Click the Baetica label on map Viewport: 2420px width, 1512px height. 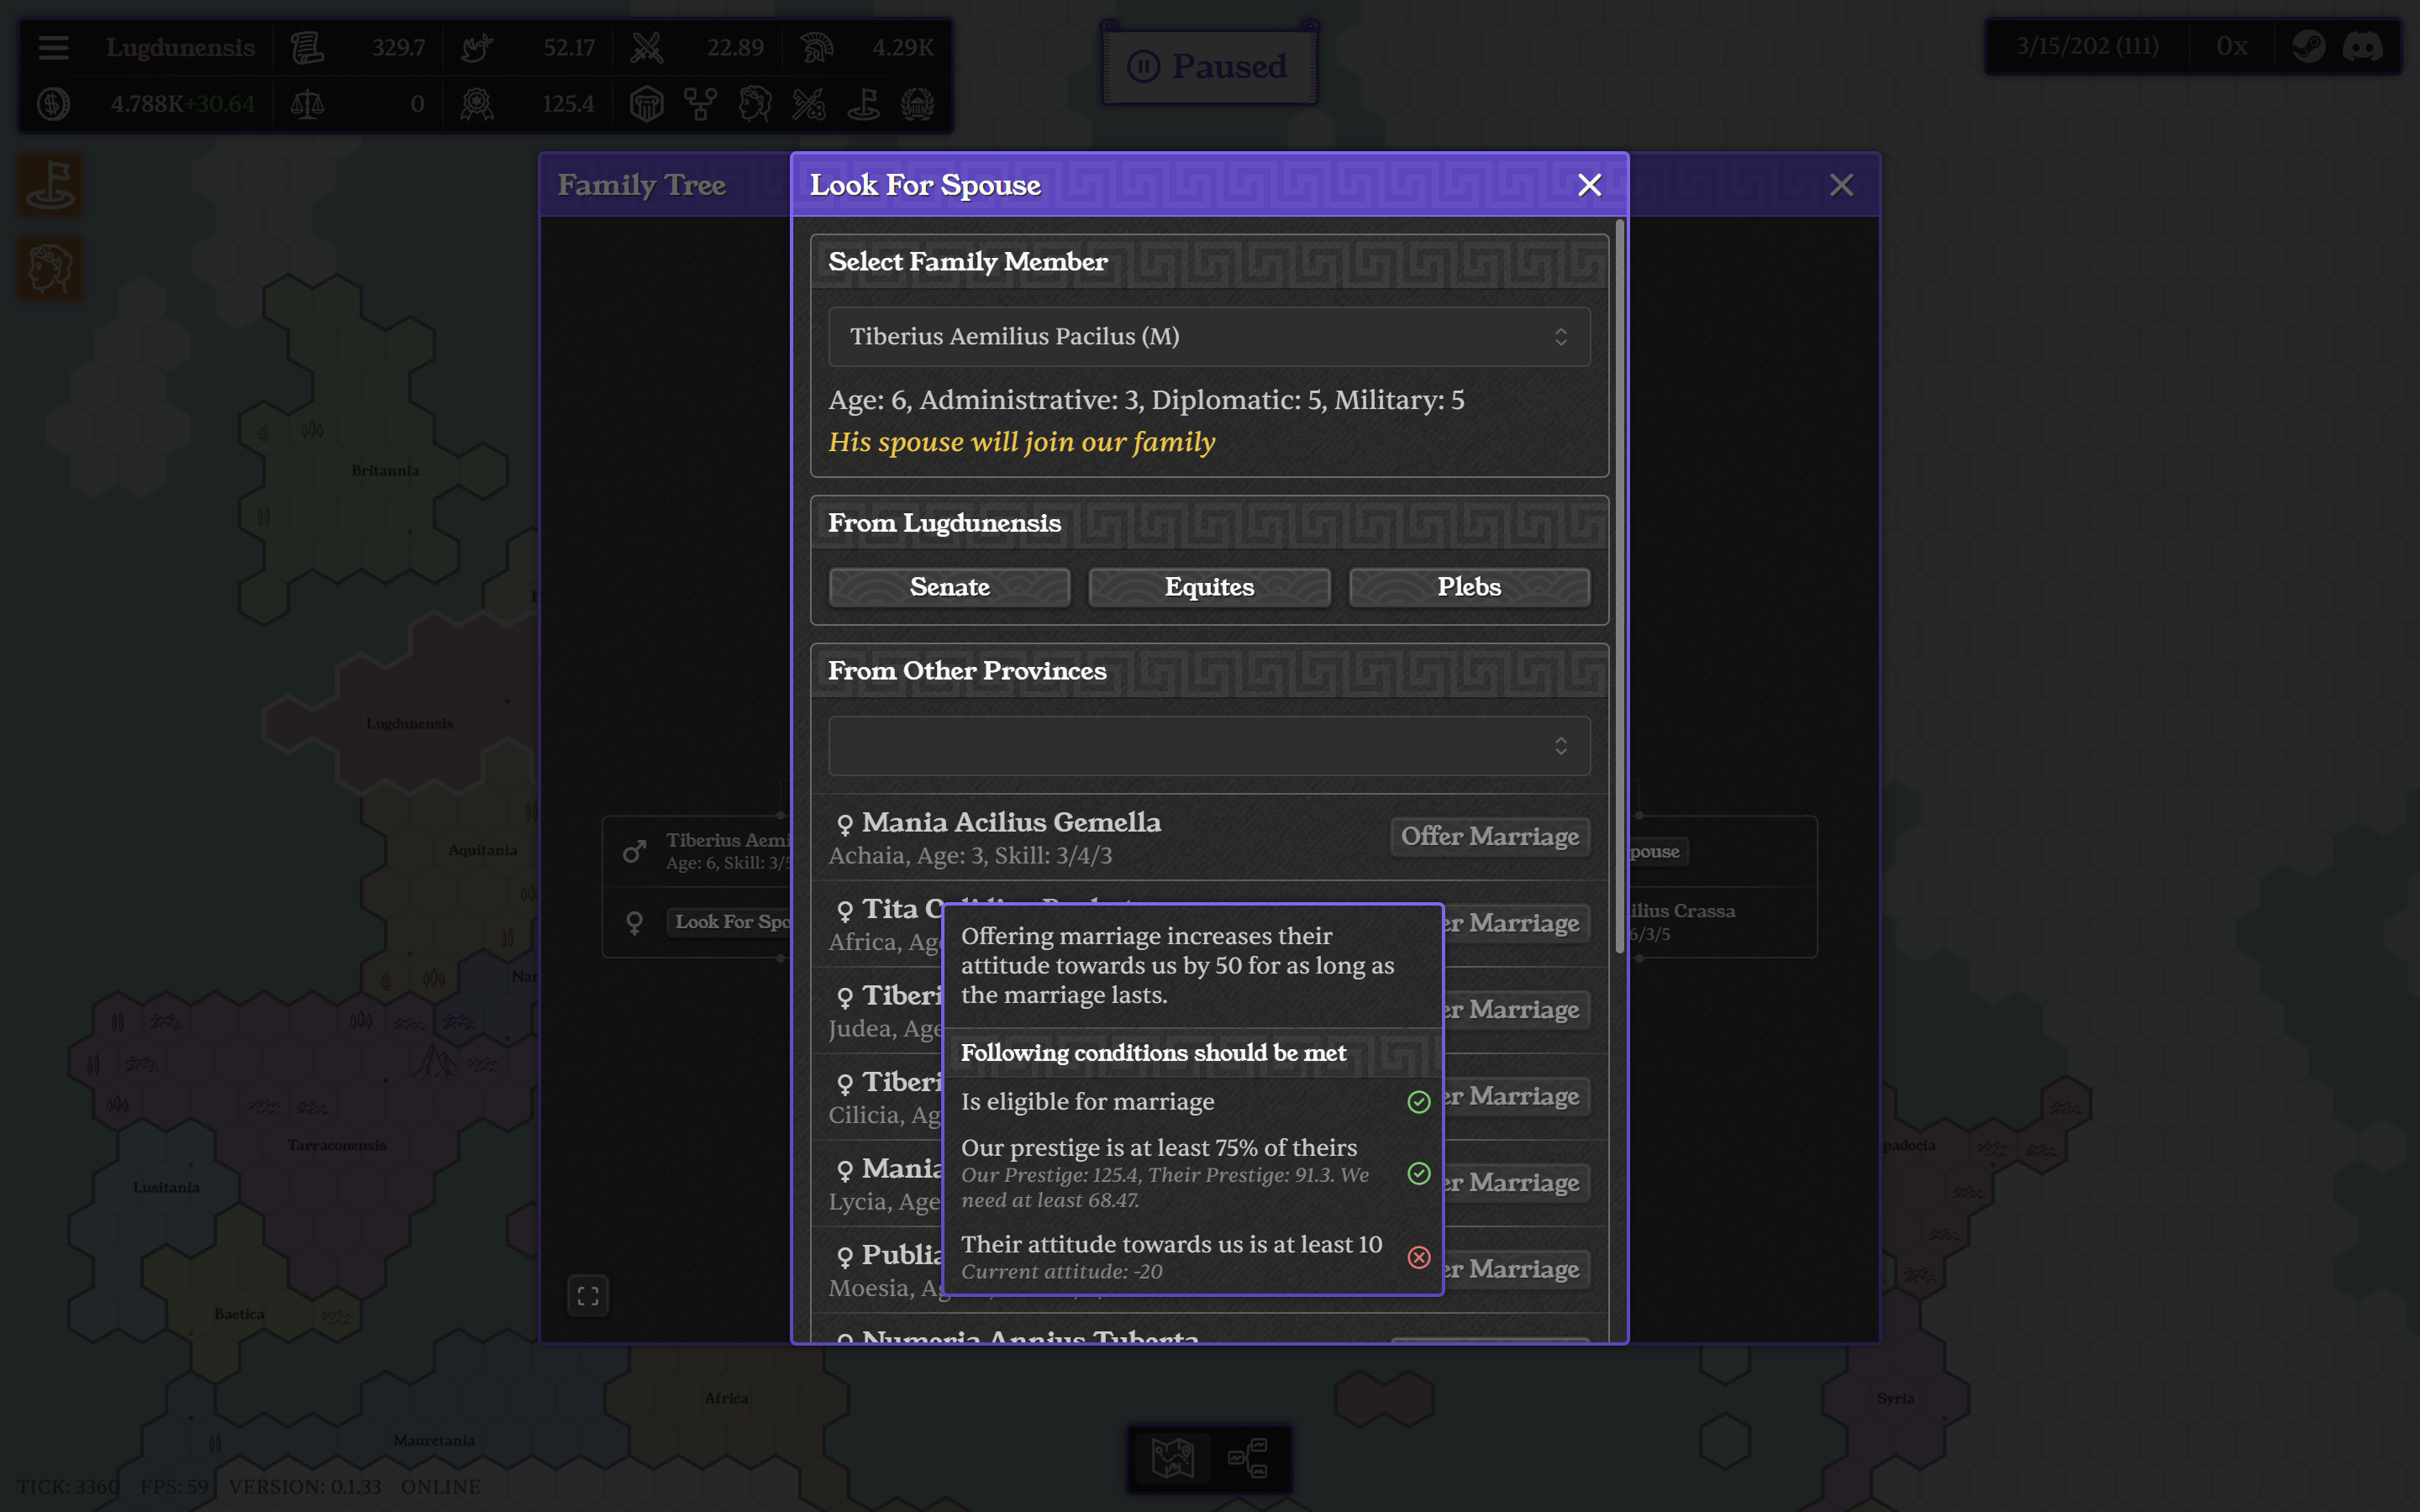pos(239,1314)
